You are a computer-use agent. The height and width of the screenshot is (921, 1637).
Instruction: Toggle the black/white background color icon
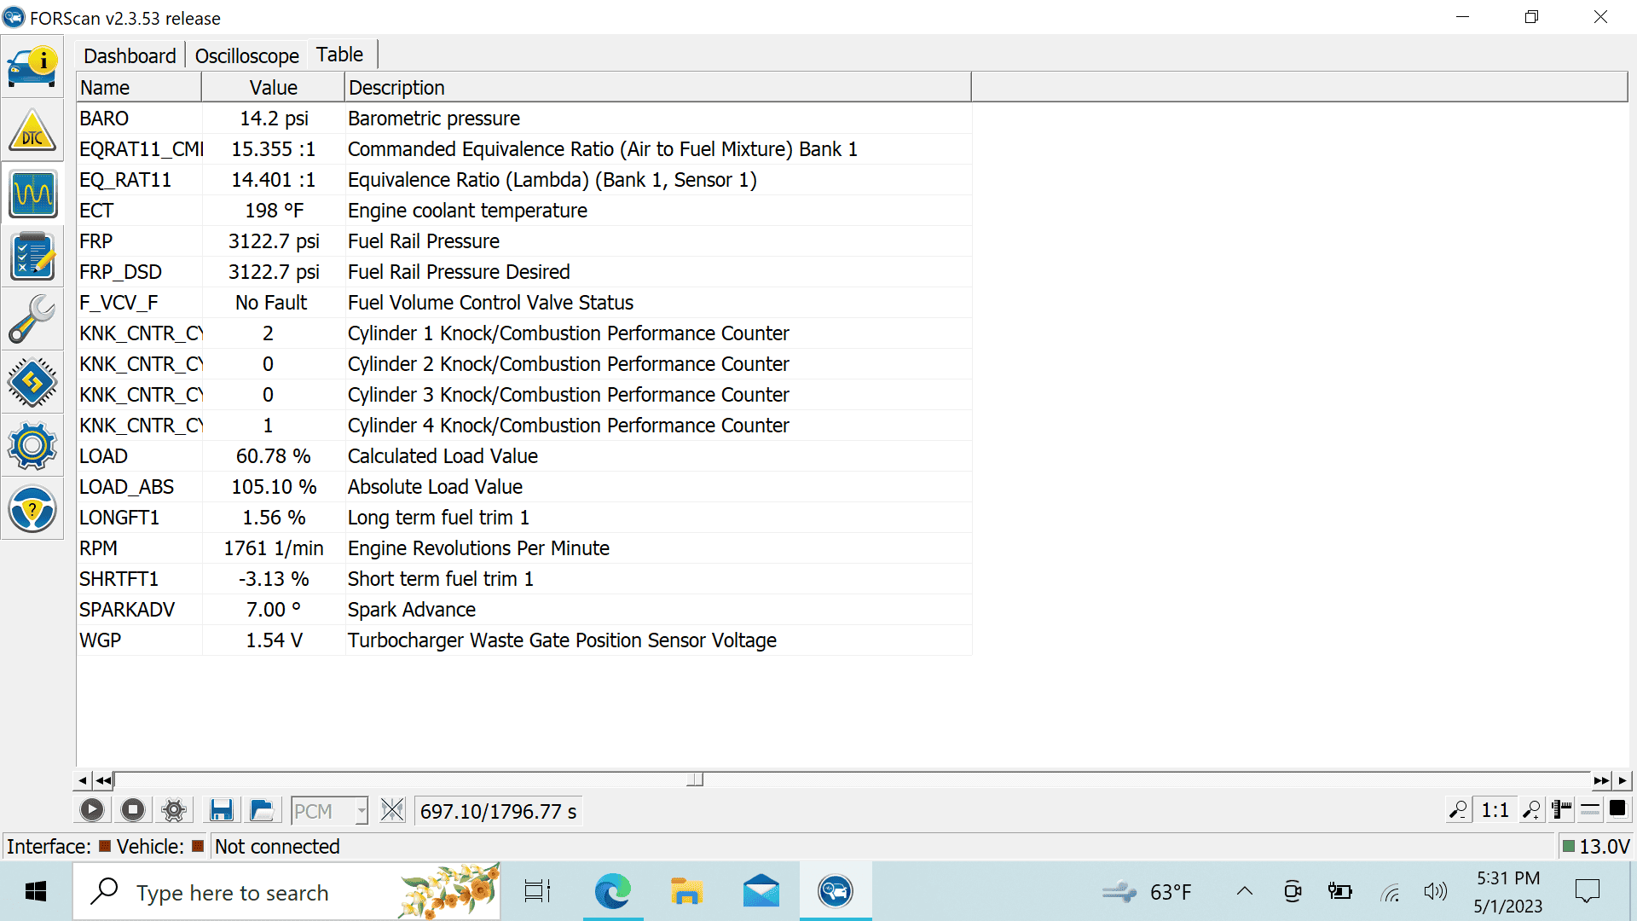pyautogui.click(x=1617, y=809)
